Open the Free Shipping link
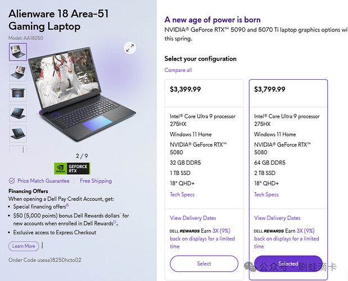Screen dimensions: 348x281 click(96, 181)
